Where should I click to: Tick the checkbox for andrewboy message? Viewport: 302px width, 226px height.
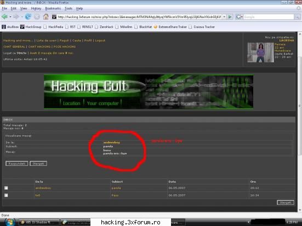(6, 188)
